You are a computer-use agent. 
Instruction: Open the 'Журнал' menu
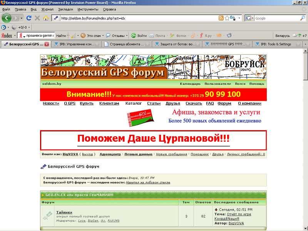coord(47,9)
